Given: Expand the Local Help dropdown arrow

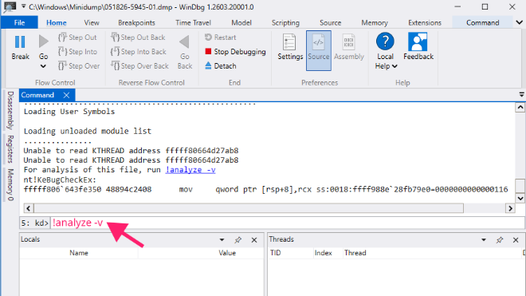Looking at the screenshot, I should (x=394, y=66).
